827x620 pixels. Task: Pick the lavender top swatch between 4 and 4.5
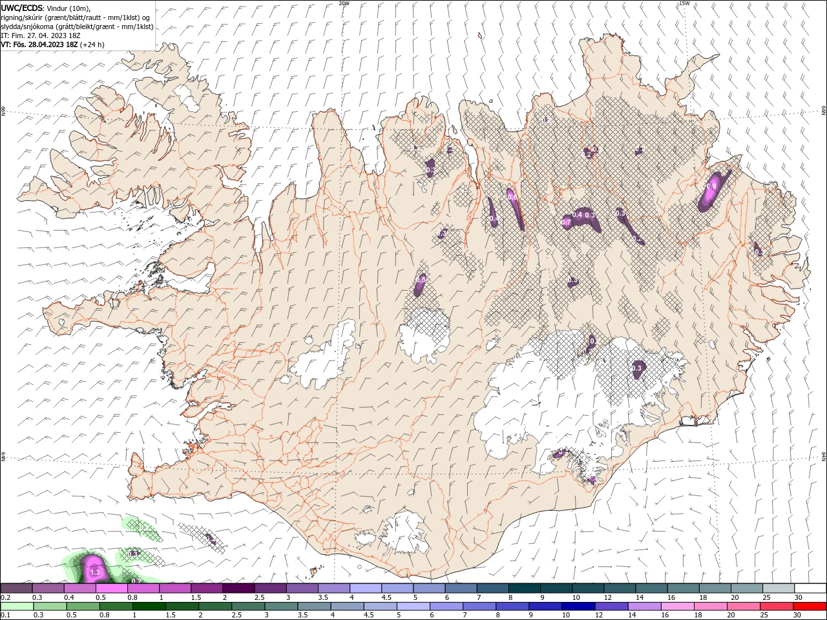coord(365,588)
